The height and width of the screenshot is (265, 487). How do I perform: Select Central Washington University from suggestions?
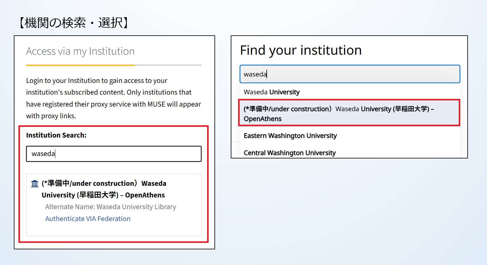click(x=289, y=153)
